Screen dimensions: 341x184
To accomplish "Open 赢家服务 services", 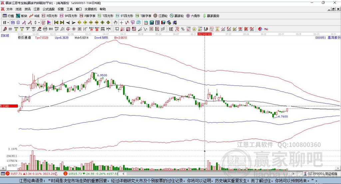I will tap(211, 16).
